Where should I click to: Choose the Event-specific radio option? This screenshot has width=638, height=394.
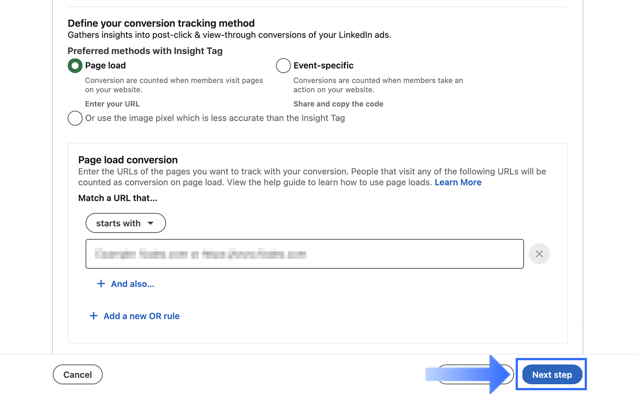tap(283, 66)
